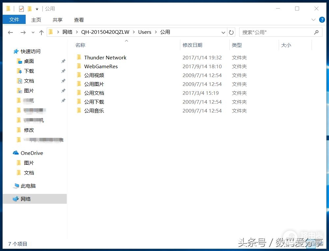Screen dimensions: 329x251
Task: Open the 文件 menu tab
Action: point(14,20)
